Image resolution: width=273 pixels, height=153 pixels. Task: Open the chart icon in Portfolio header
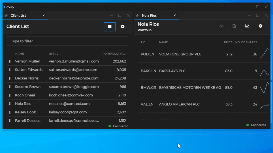(247, 26)
